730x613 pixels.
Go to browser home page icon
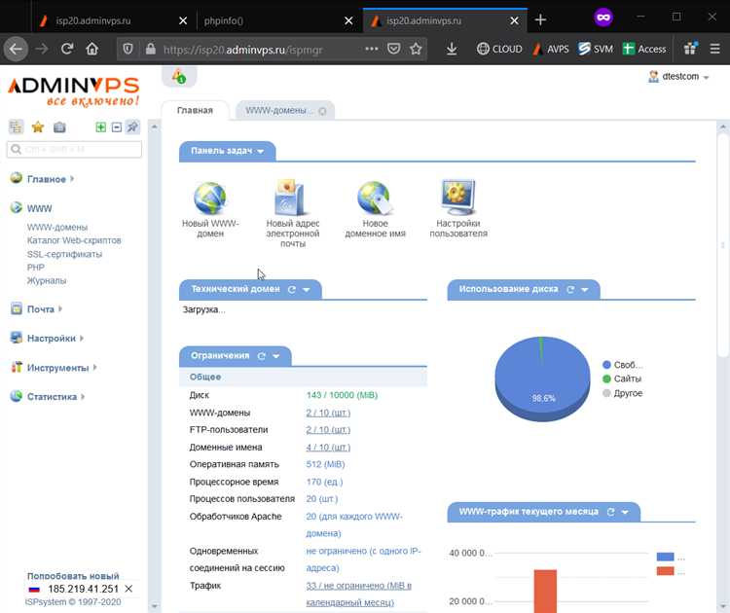tap(92, 49)
